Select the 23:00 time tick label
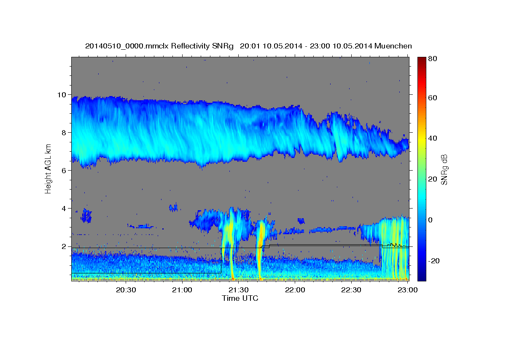Image resolution: width=506 pixels, height=337 pixels. click(x=407, y=290)
